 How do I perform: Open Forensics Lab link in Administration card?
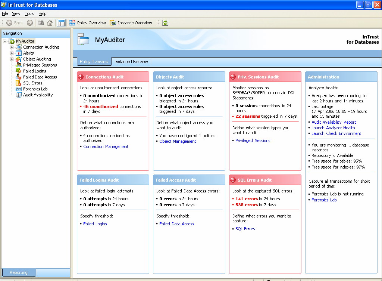tap(324, 200)
